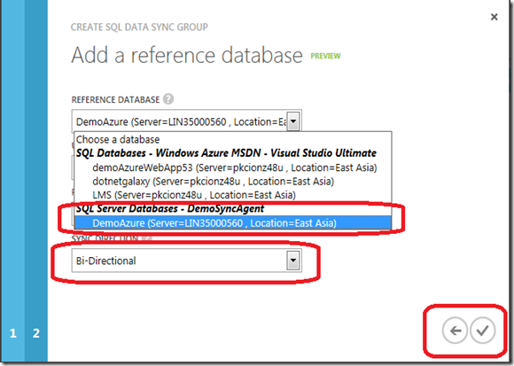Select the 'Choose a database' option
This screenshot has width=514, height=366.
coord(232,140)
